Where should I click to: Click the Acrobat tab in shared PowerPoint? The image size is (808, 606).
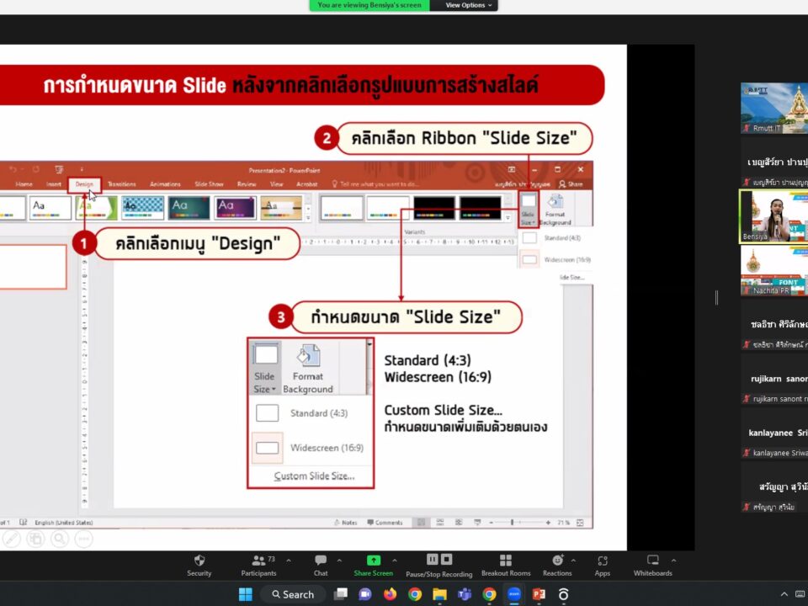coord(306,184)
